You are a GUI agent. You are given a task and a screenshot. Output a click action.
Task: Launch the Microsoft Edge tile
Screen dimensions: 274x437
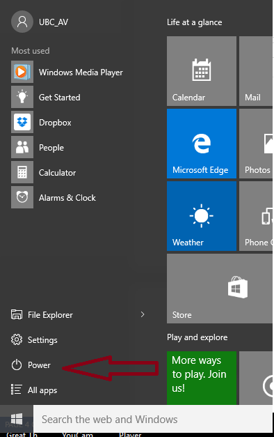[x=202, y=144]
